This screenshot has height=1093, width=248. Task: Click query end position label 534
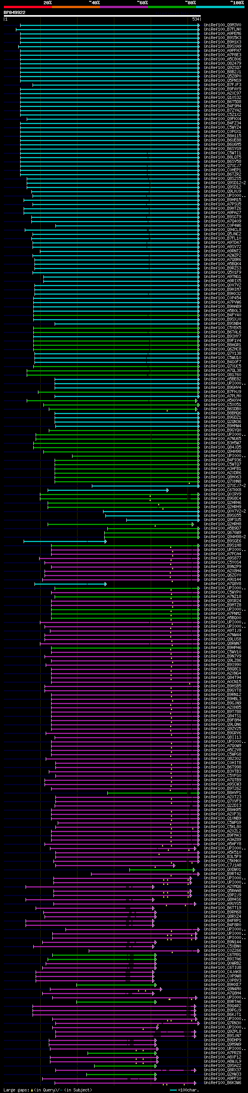click(x=195, y=19)
